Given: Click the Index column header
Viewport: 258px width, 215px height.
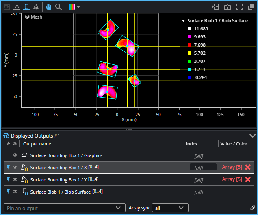Looking at the screenshot, I should tap(192, 144).
